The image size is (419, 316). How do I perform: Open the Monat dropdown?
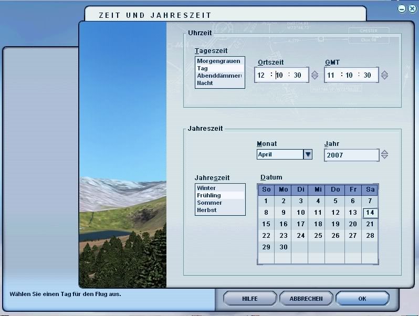tap(308, 154)
